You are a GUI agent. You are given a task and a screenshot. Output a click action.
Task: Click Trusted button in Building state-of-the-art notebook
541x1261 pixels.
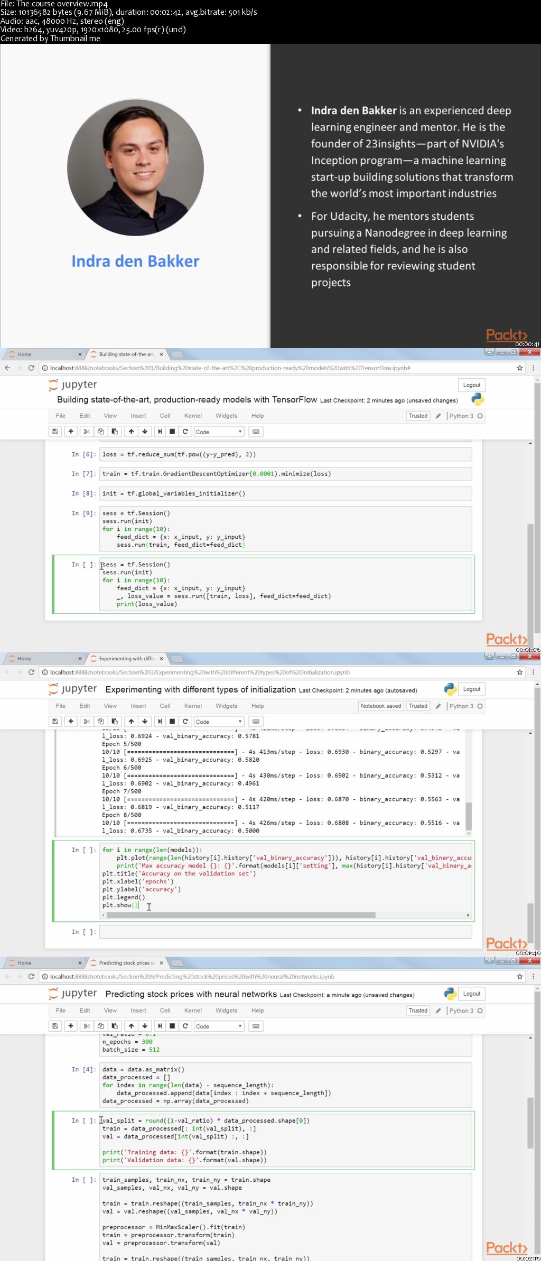coord(418,416)
